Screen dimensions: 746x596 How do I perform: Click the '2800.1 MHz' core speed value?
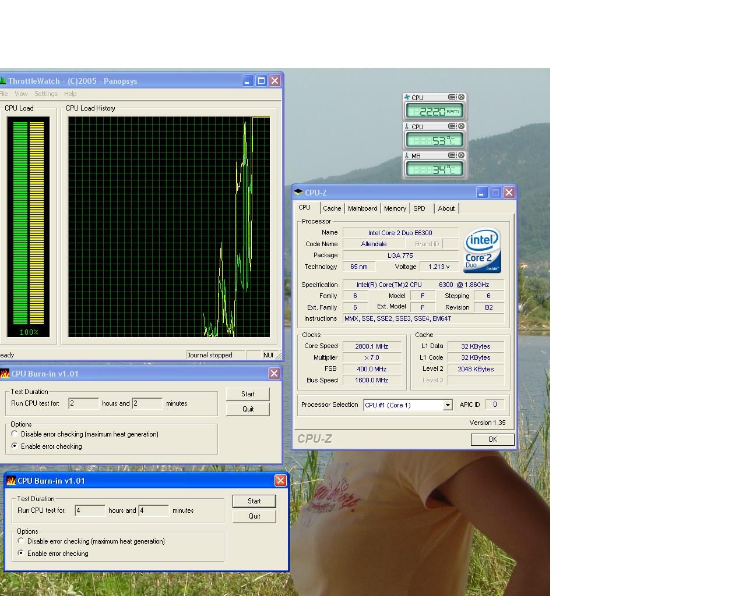coord(372,346)
